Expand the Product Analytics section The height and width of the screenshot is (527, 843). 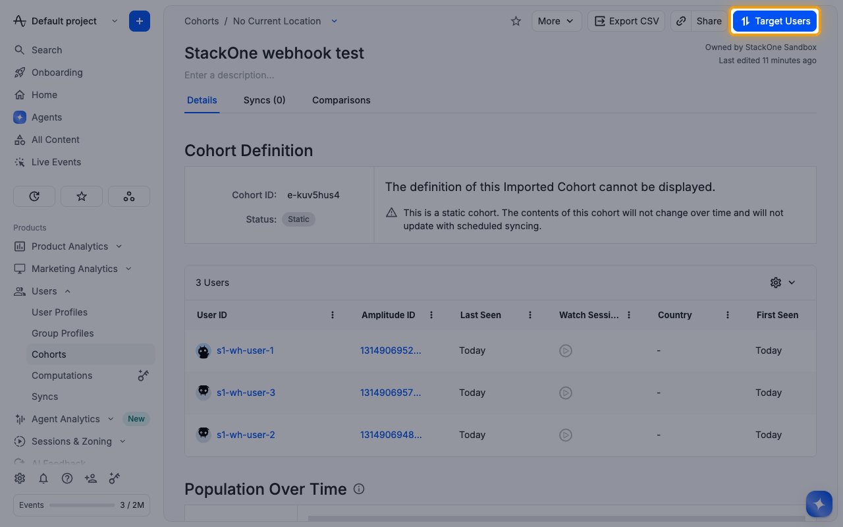[x=119, y=246]
